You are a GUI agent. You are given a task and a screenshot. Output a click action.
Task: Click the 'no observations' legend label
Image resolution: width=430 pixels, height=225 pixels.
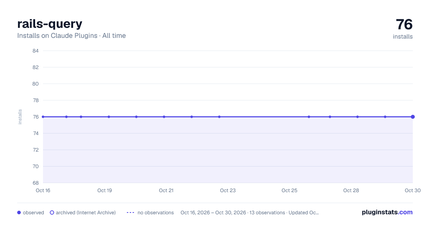(156, 212)
